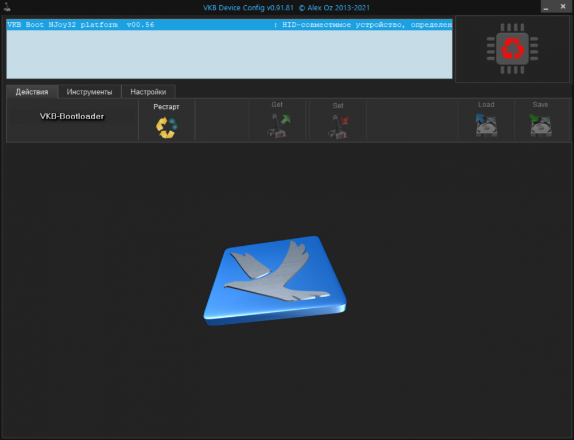Click the Save label in the toolbar

(x=540, y=105)
